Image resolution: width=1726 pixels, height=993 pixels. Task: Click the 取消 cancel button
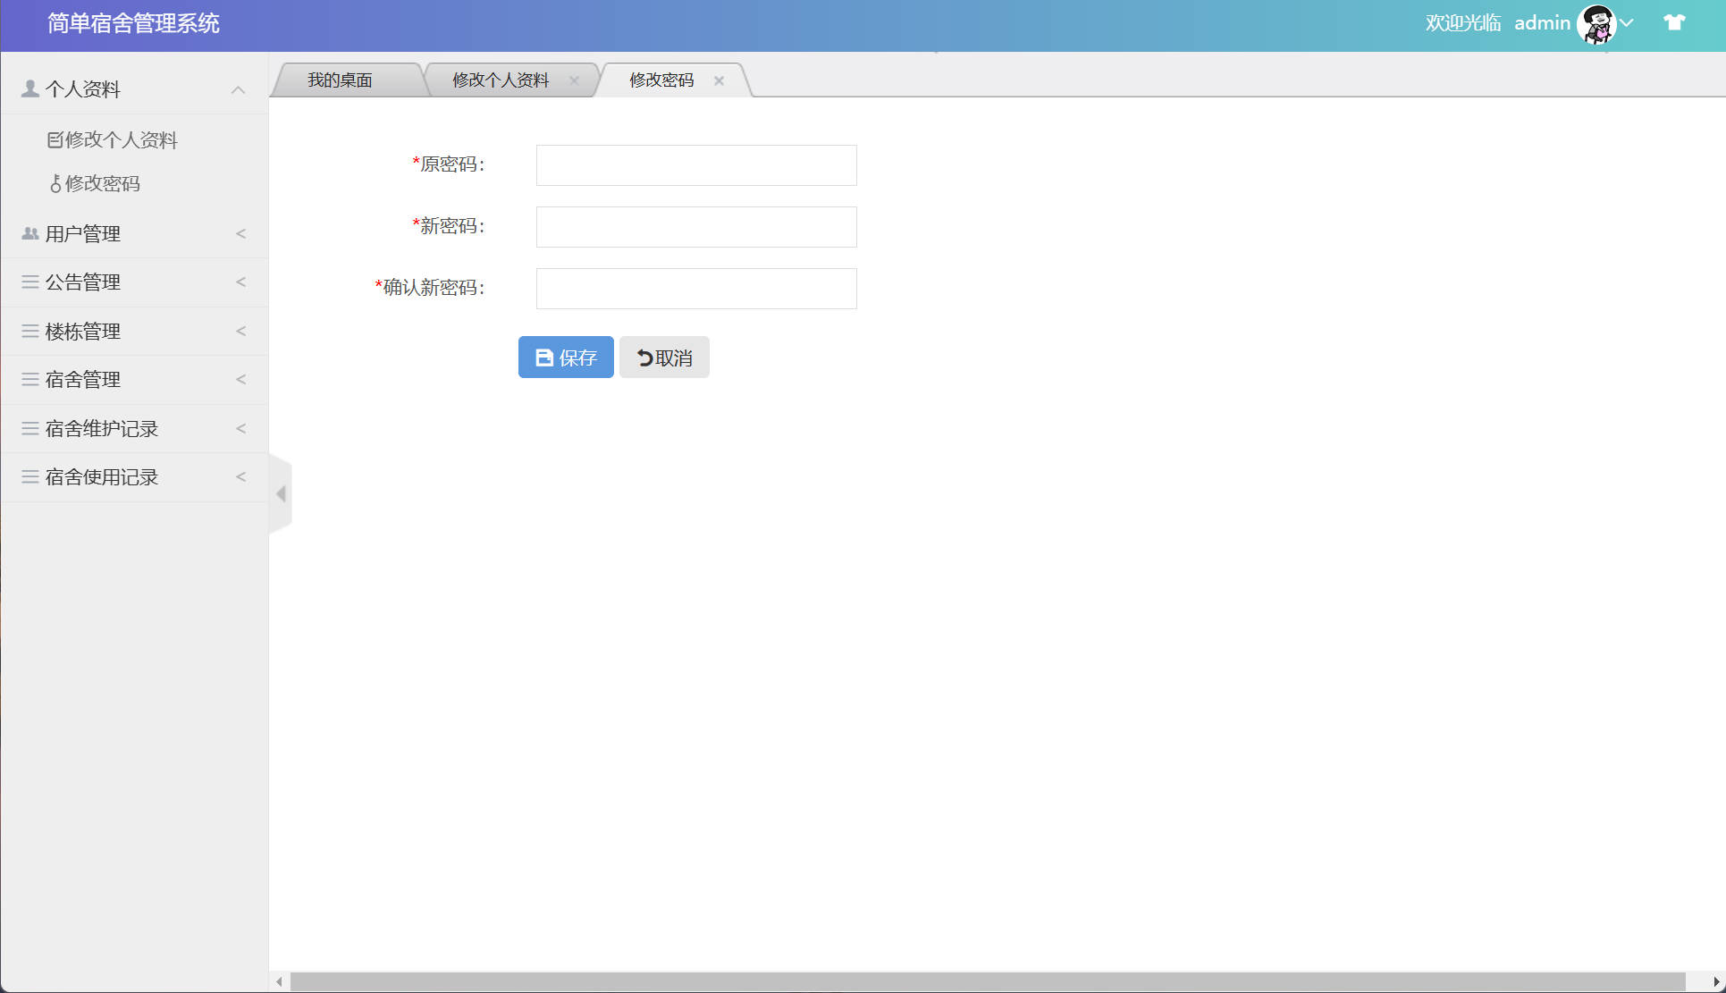coord(664,358)
